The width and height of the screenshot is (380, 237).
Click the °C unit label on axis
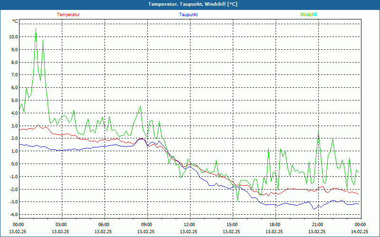(x=15, y=21)
